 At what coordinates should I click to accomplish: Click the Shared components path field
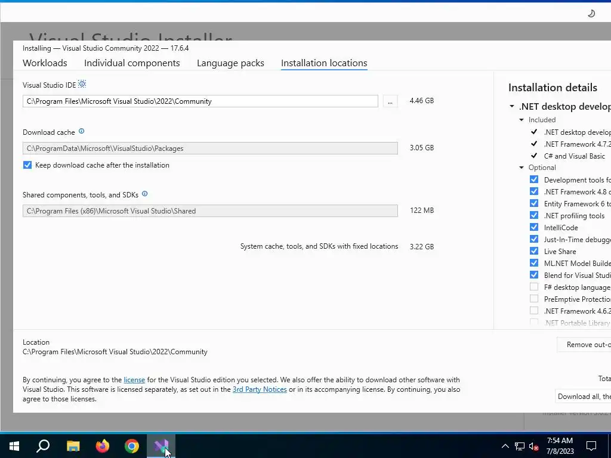click(x=210, y=211)
